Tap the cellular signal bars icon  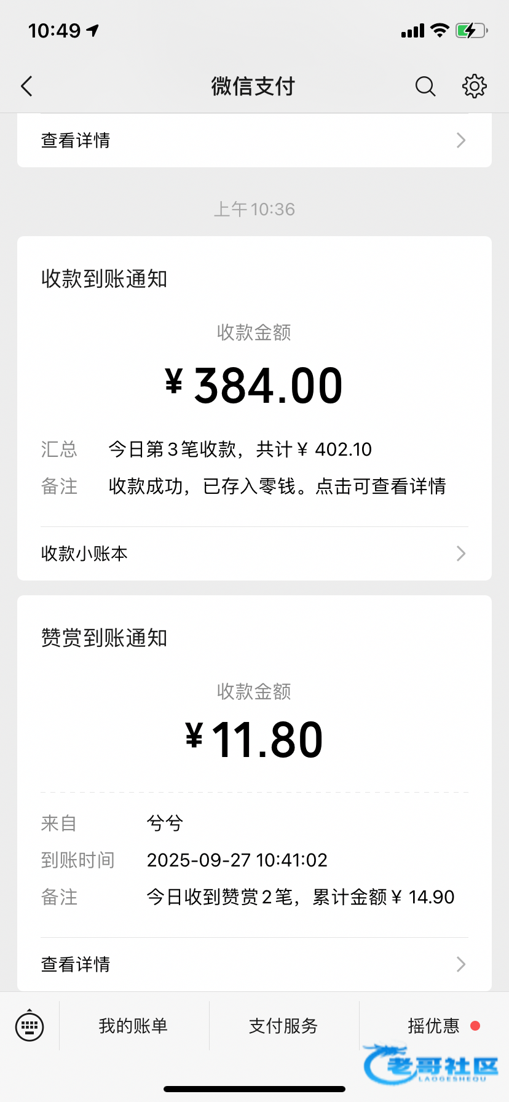pyautogui.click(x=412, y=31)
